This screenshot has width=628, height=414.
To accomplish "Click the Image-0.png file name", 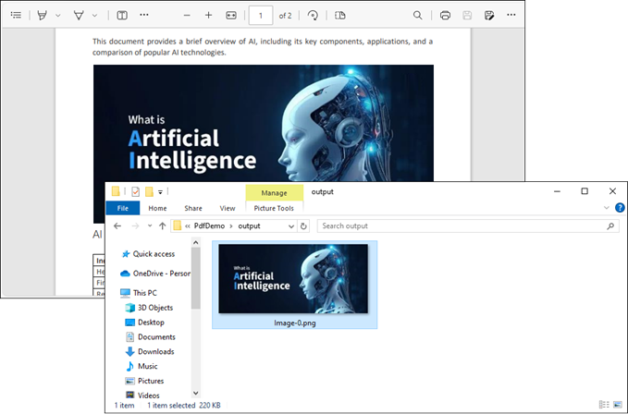I will point(295,323).
